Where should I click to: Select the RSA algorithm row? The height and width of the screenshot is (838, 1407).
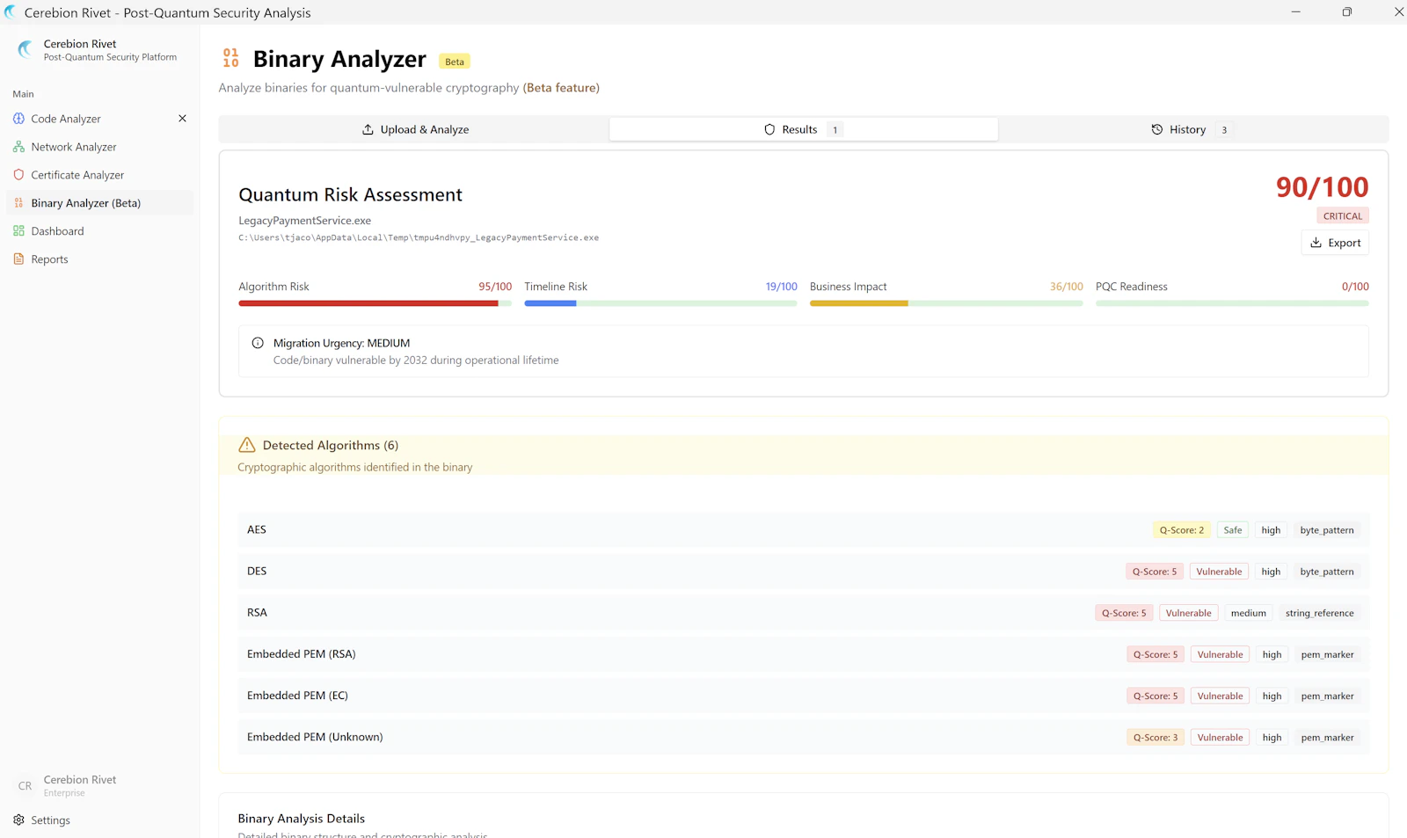click(x=804, y=612)
